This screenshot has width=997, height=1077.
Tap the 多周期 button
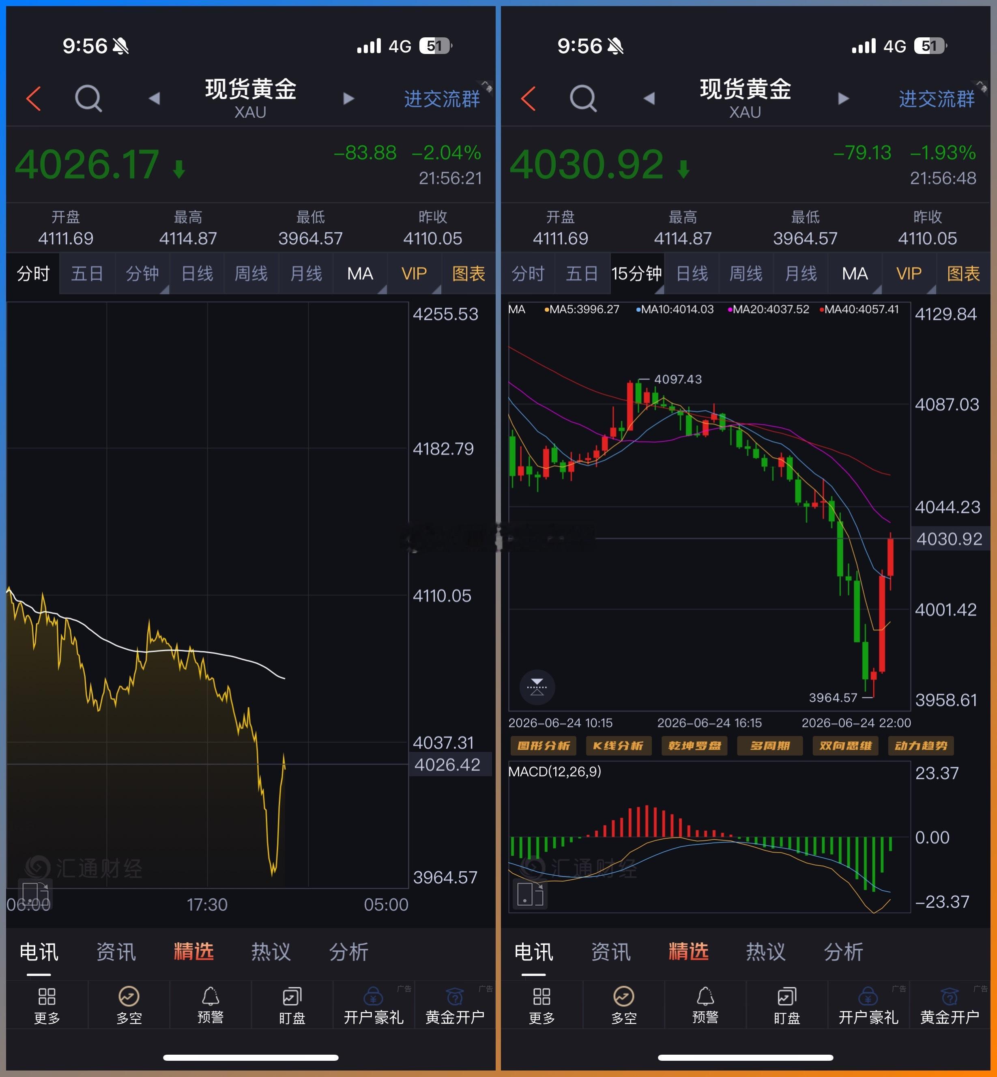(770, 746)
